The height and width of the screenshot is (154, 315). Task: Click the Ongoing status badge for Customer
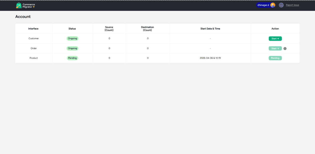point(72,38)
